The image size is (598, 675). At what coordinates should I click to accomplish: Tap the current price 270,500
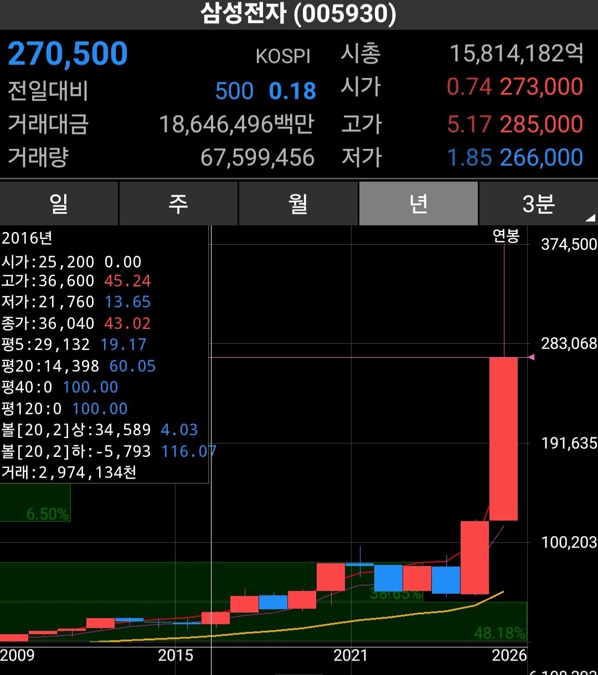[68, 54]
